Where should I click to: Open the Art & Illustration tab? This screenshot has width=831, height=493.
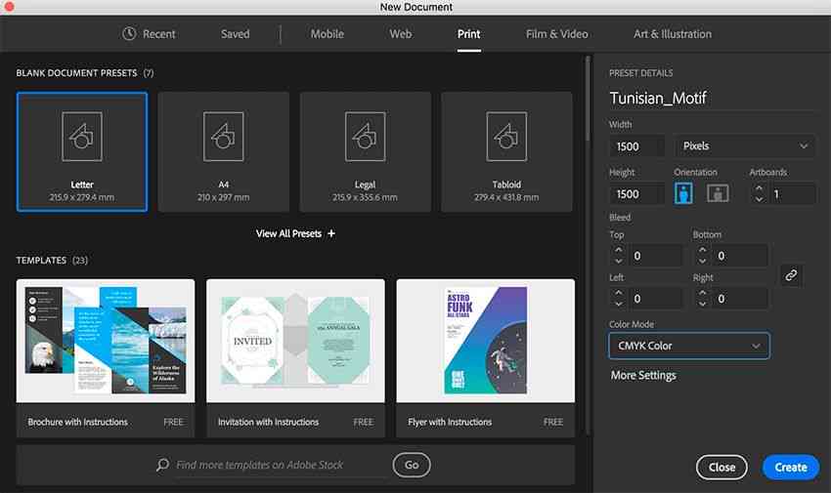tap(673, 34)
